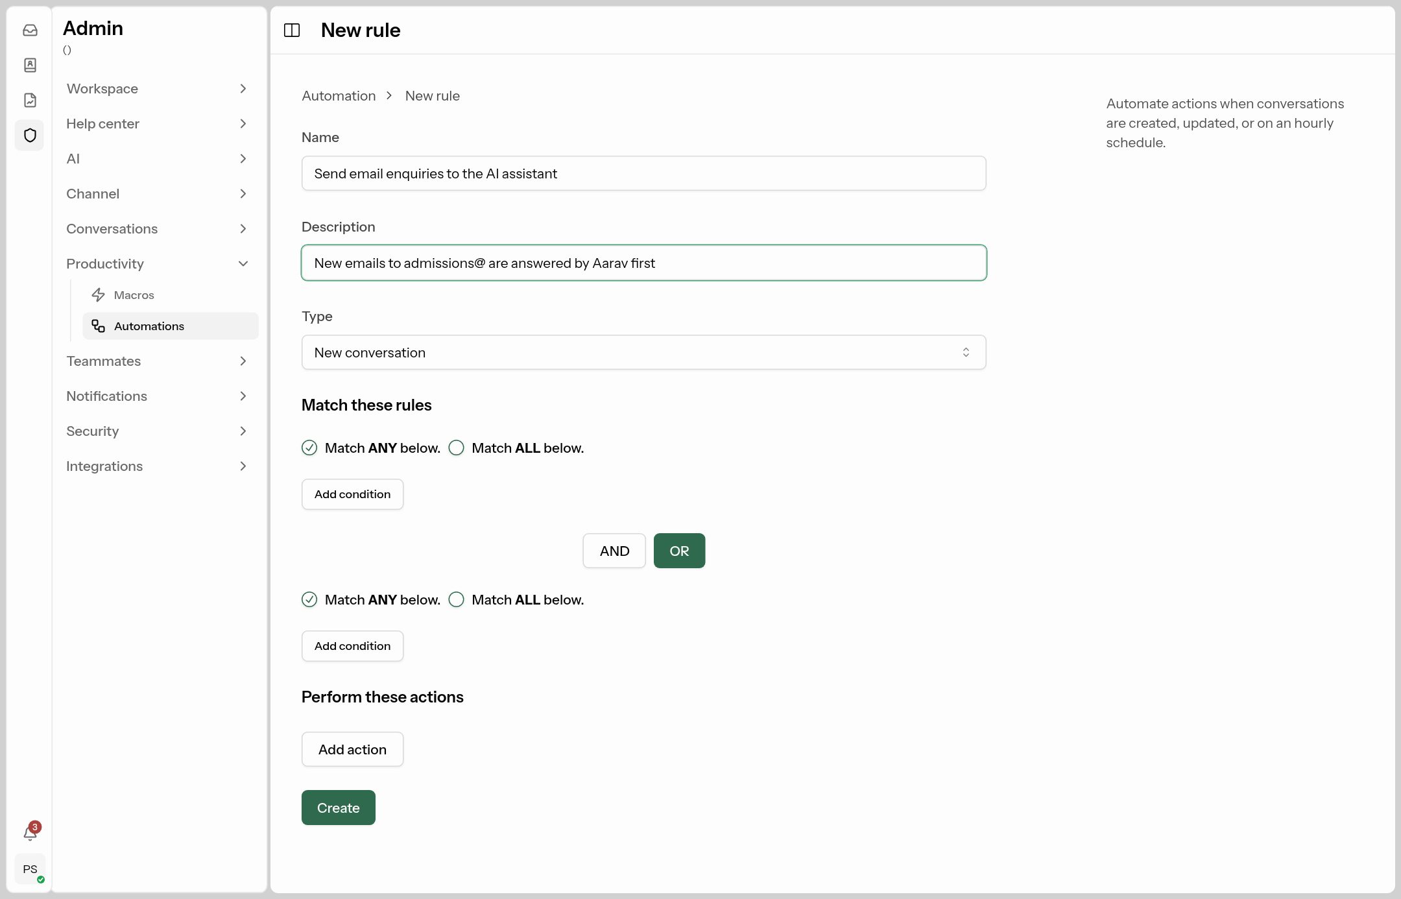Select first Match ANY below radio
The image size is (1401, 899).
[309, 448]
